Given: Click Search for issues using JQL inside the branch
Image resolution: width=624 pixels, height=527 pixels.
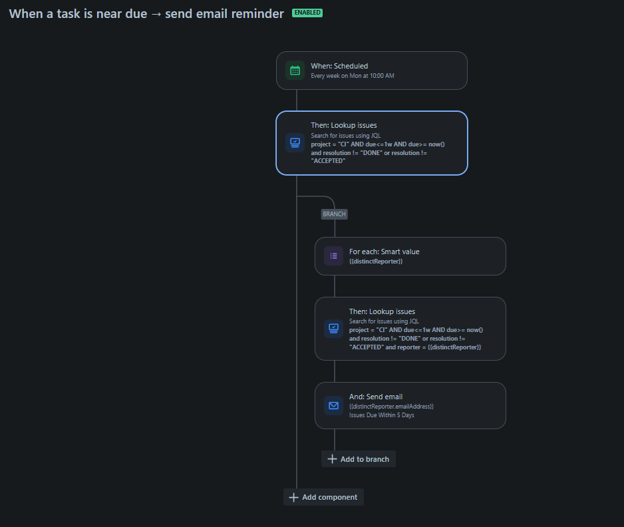Looking at the screenshot, I should tap(384, 321).
